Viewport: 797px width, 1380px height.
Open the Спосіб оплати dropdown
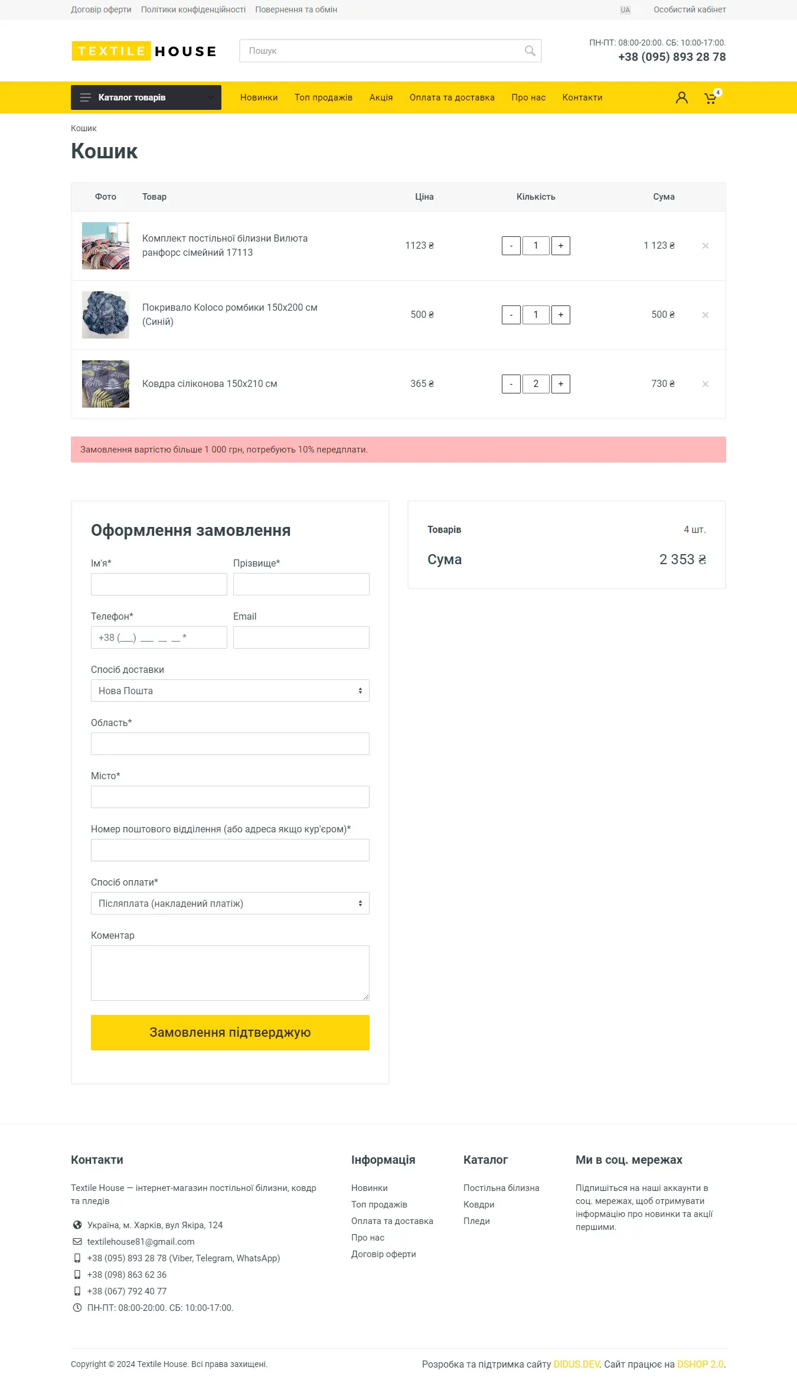[x=230, y=903]
